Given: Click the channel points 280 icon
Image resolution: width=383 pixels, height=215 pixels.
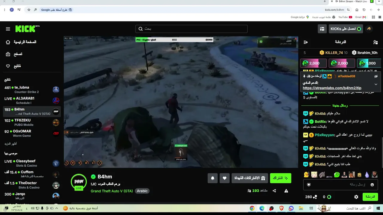Looking at the screenshot, I should coord(315,197).
